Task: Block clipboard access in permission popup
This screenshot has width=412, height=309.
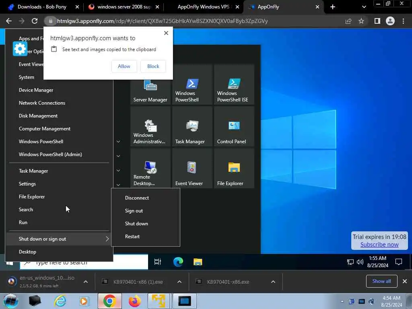Action: click(153, 66)
